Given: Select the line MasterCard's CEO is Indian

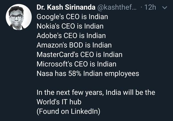Looking at the screenshot, I should click(79, 55).
